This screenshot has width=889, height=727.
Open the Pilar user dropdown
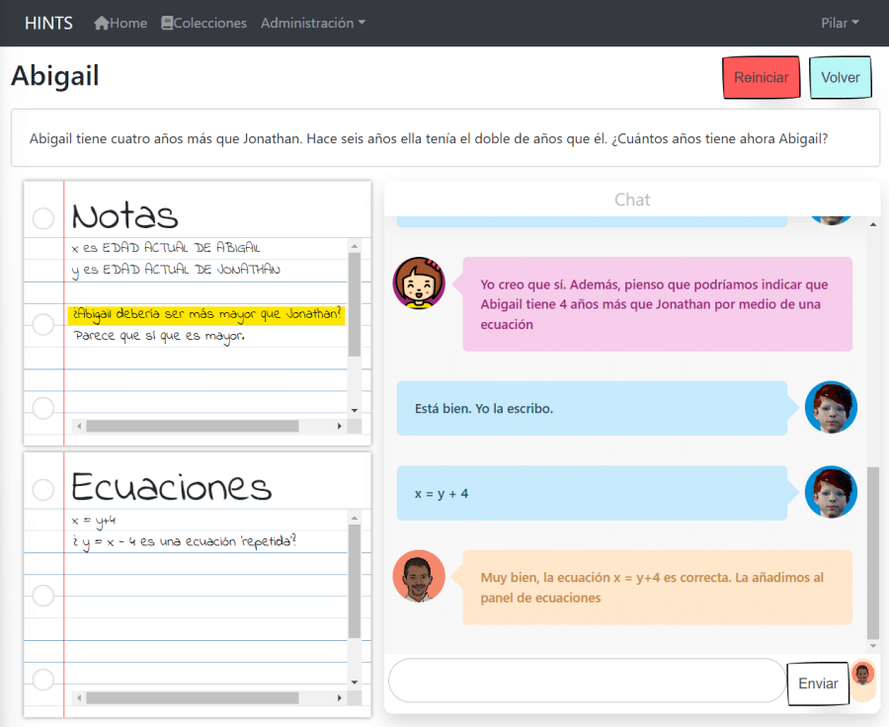point(840,23)
